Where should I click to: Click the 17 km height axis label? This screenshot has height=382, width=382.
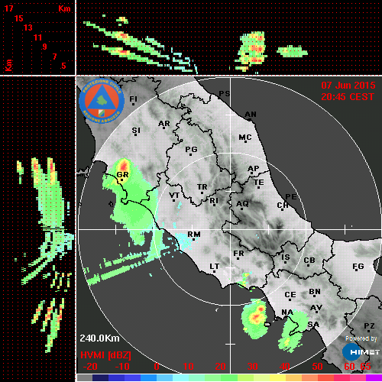8,8
